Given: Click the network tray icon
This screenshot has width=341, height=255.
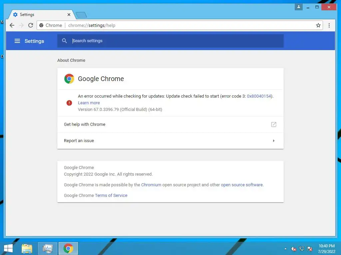Looking at the screenshot, I should point(302,249).
